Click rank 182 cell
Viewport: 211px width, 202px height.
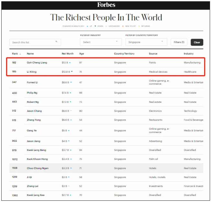[14, 63]
